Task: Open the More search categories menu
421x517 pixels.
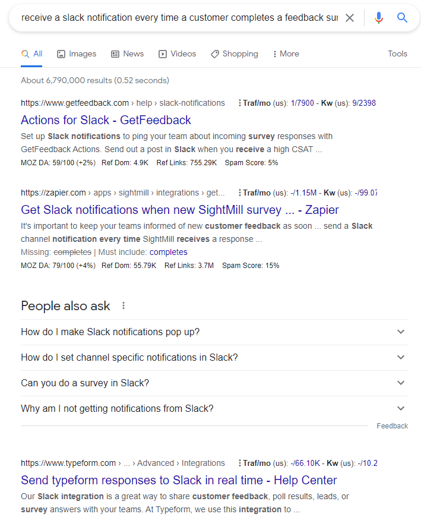Action: tap(286, 54)
